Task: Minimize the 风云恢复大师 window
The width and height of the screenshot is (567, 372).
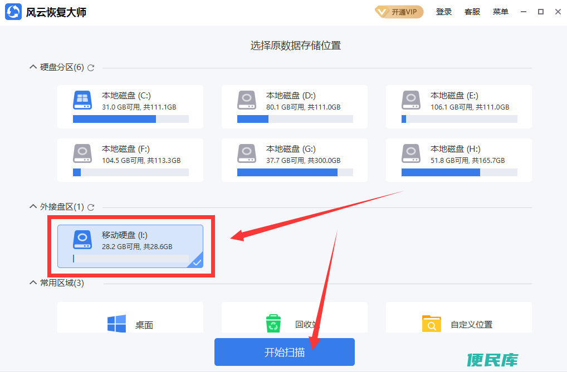Action: (x=523, y=12)
